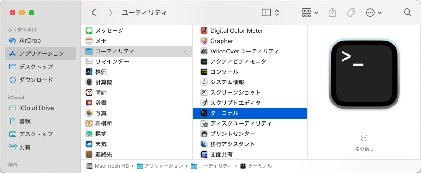Click the プリントセンター app icon
421x173 pixels.
[204, 134]
